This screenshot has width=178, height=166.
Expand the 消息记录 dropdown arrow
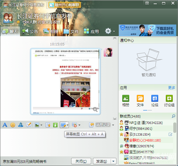pyautogui.click(x=113, y=125)
